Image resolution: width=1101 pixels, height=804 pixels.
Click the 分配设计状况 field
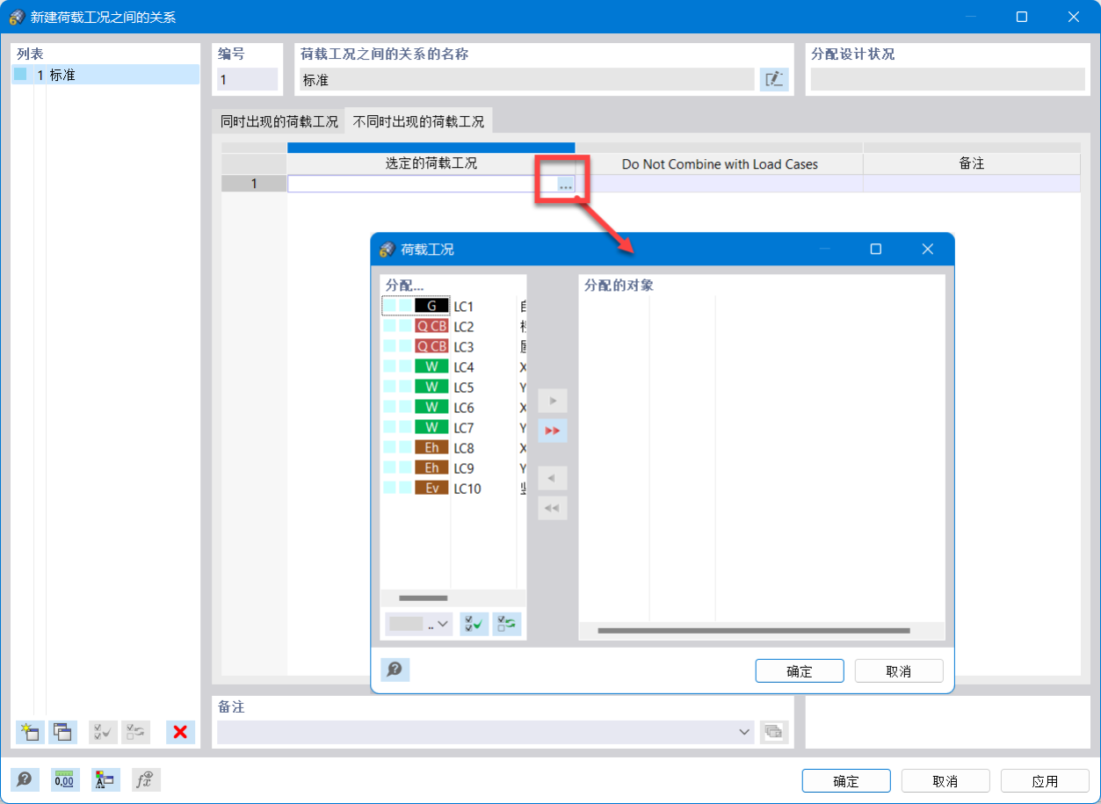pyautogui.click(x=947, y=80)
